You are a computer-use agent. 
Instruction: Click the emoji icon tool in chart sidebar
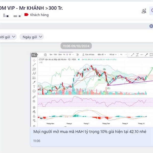[34, 91]
